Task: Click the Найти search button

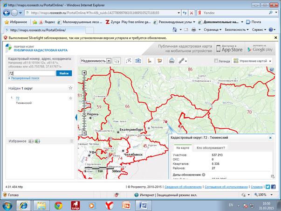Action: point(64,73)
